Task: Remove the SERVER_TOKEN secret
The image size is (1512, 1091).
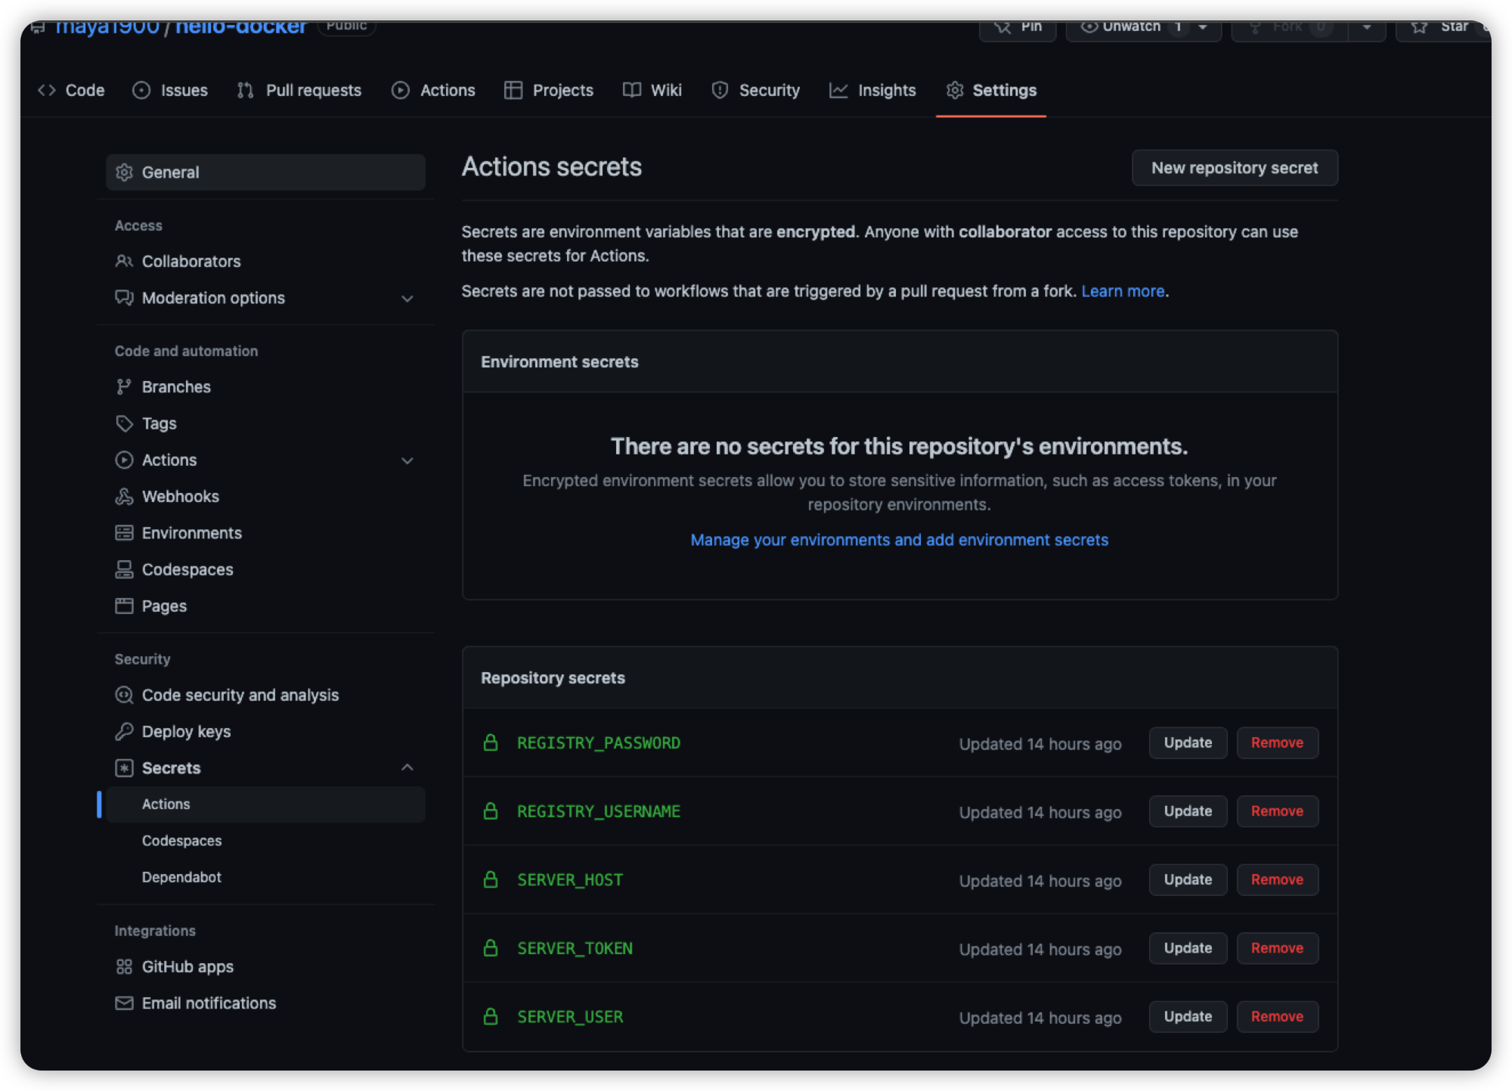Action: [1277, 948]
